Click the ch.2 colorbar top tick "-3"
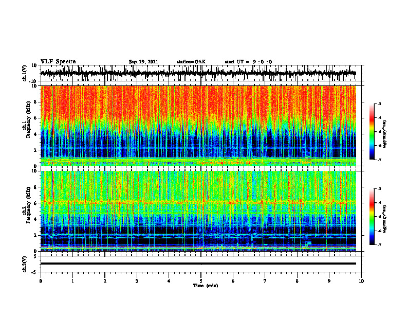 379,189
